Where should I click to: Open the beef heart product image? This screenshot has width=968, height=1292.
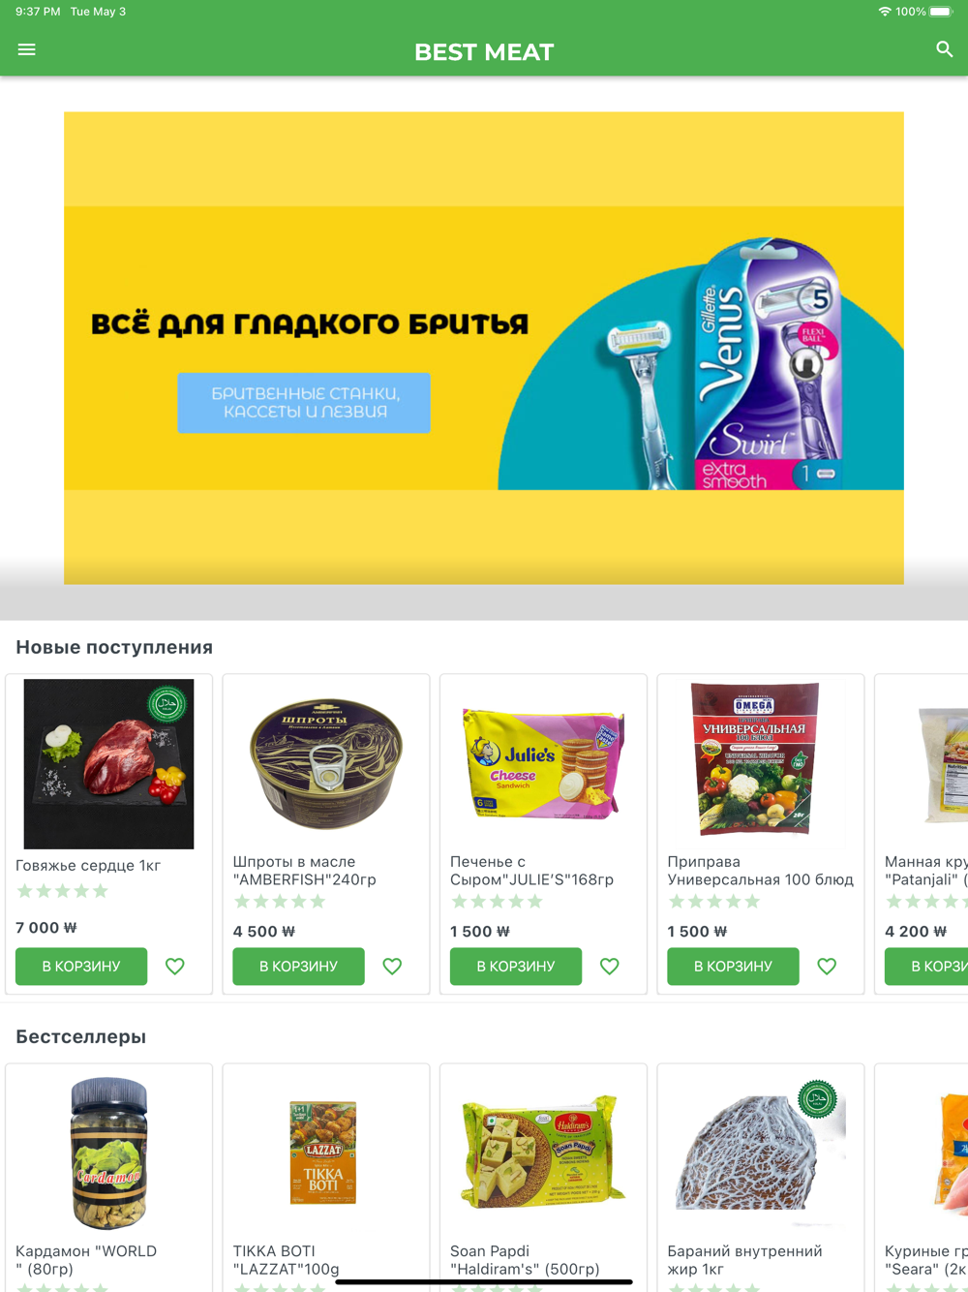(108, 764)
